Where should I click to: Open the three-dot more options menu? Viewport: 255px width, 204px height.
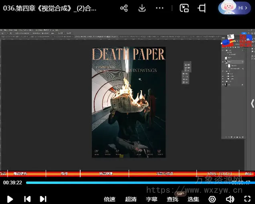(160, 8)
